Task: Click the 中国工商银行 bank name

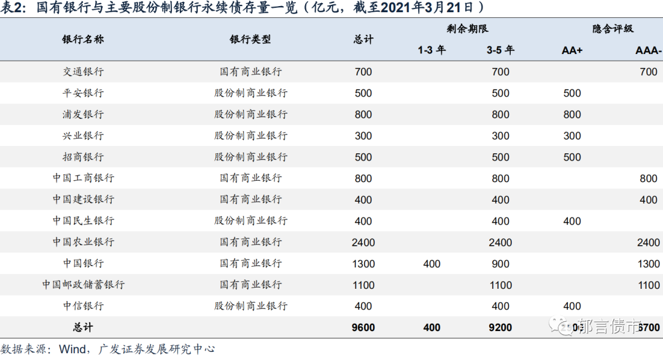Action: (83, 178)
